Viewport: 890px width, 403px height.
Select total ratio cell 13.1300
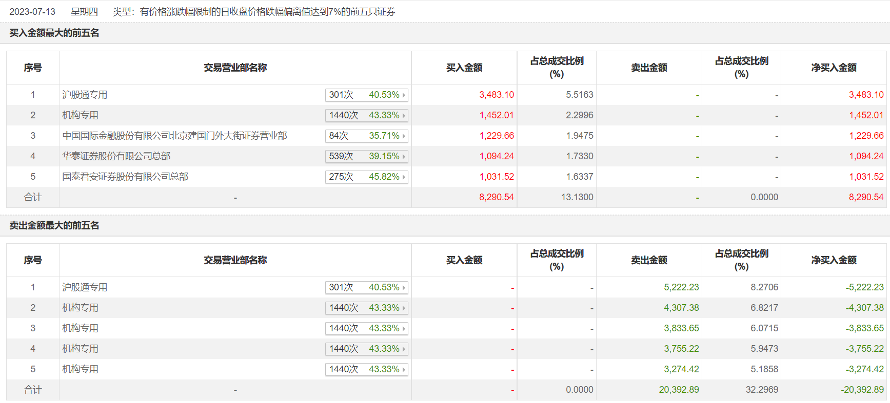577,197
